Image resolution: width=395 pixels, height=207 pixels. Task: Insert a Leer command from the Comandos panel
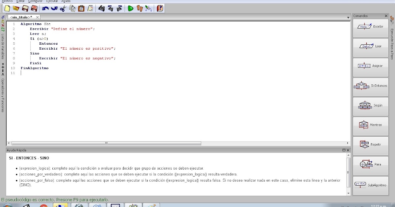pyautogui.click(x=371, y=48)
